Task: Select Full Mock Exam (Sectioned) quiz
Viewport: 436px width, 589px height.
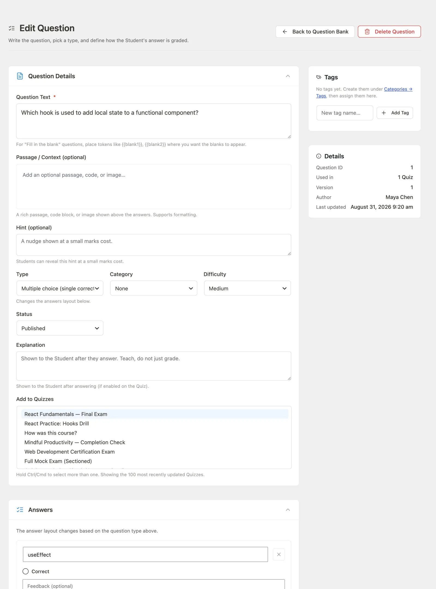Action: click(155, 461)
